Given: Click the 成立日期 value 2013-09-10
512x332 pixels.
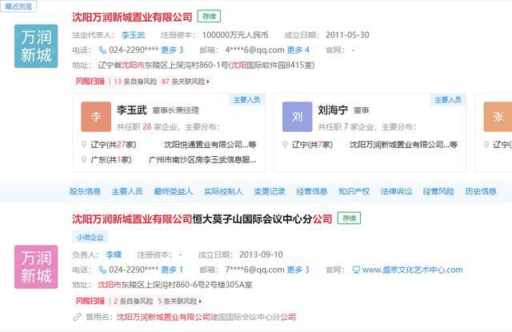Looking at the screenshot, I should 262,254.
